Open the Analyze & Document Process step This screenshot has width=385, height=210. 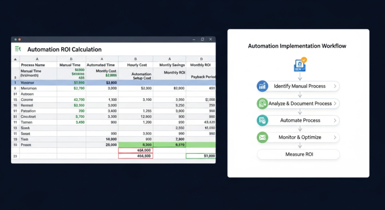[298, 103]
